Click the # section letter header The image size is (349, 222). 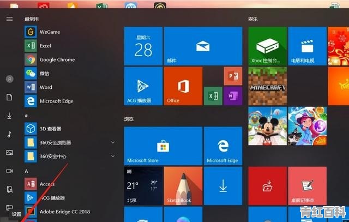(26, 116)
